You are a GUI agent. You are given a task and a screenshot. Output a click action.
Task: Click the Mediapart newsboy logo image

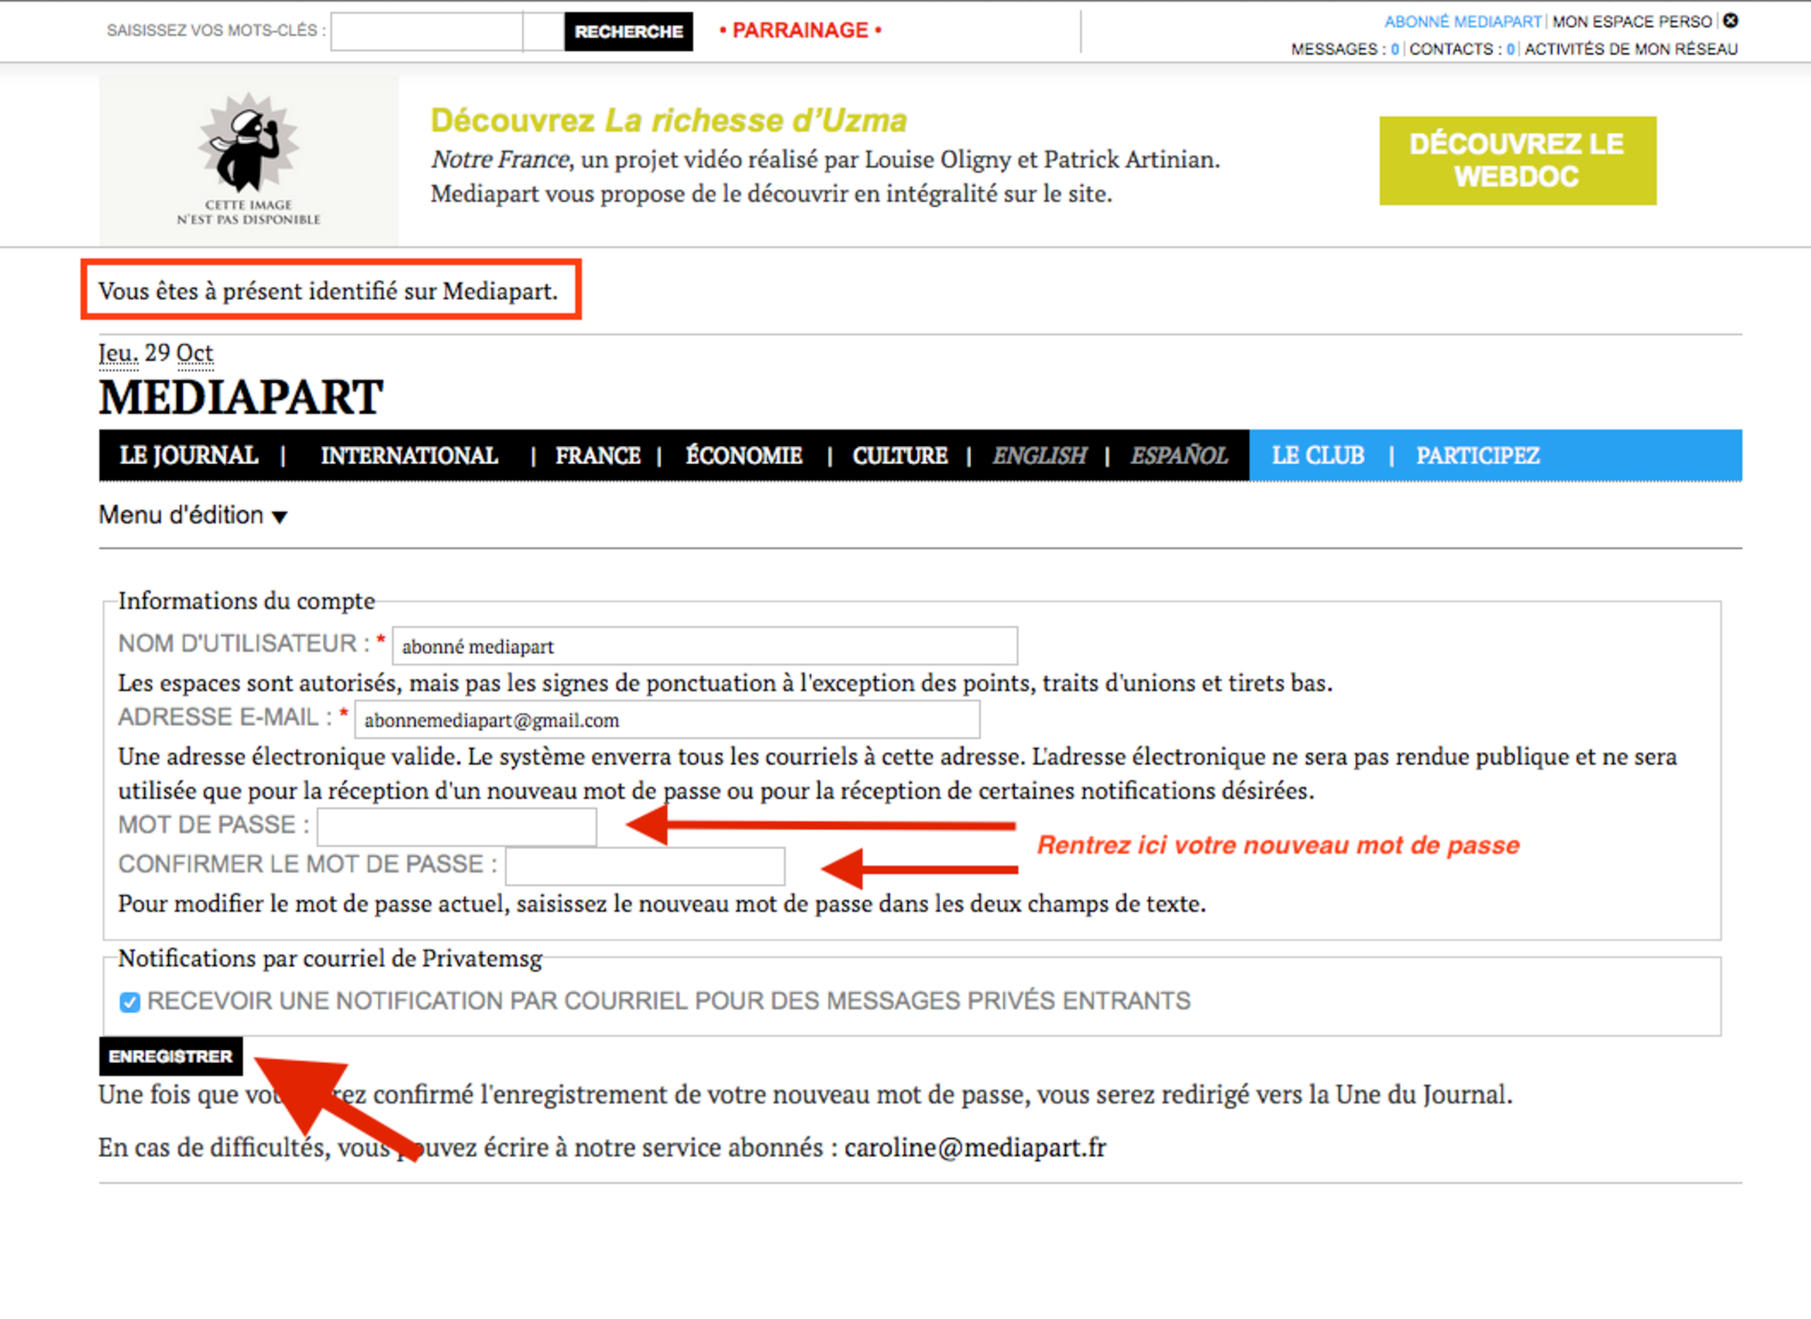(249, 160)
